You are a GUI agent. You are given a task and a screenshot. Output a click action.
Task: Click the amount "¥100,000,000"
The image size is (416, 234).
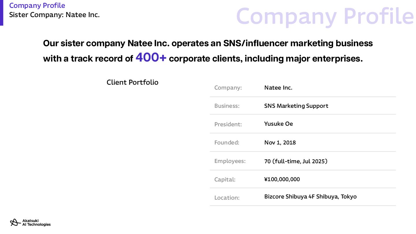[x=282, y=179]
